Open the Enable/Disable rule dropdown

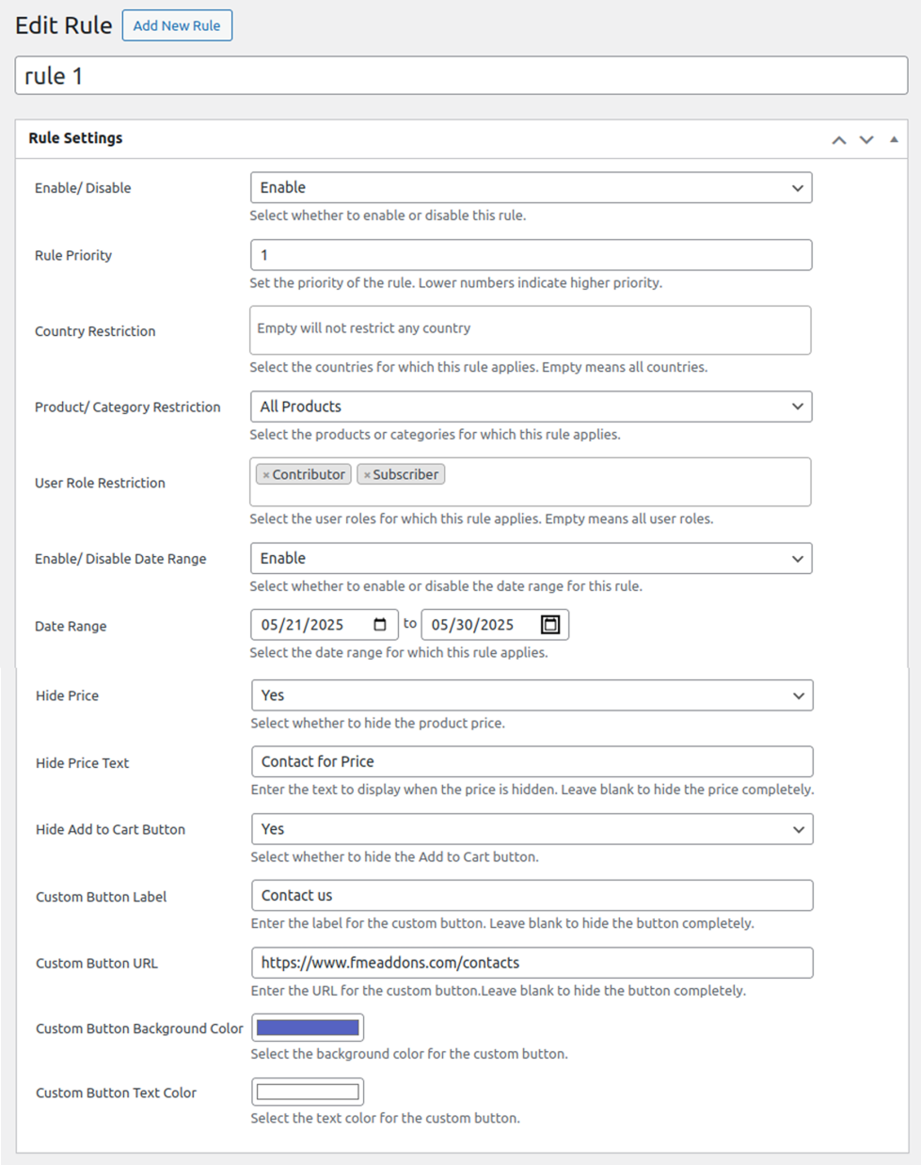tap(531, 187)
